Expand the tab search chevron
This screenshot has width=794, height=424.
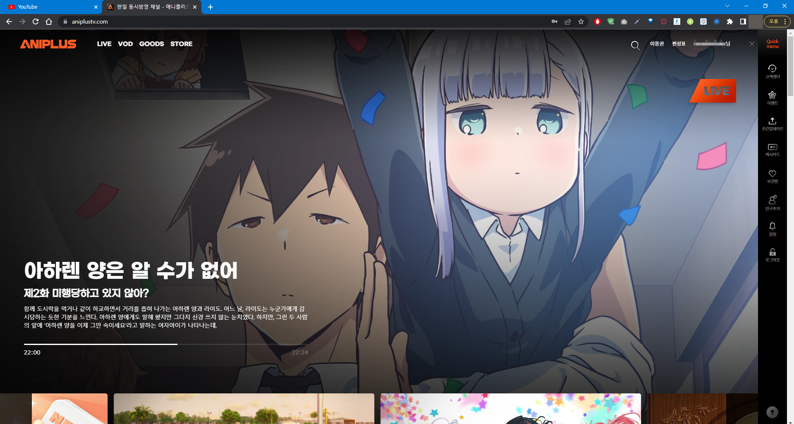coord(727,6)
